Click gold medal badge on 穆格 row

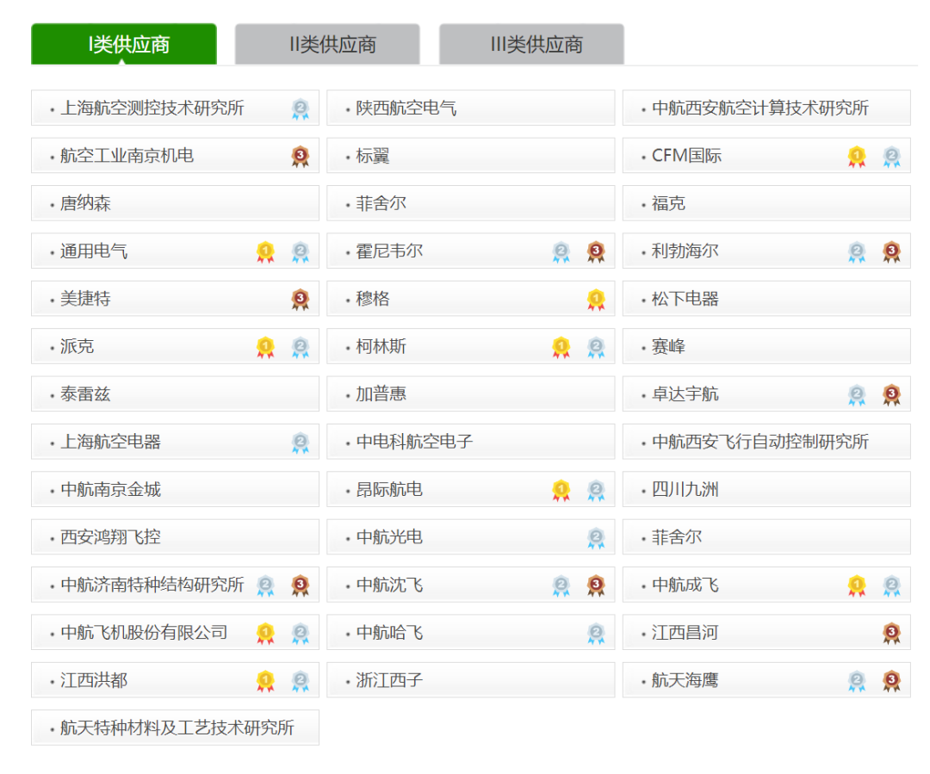596,300
